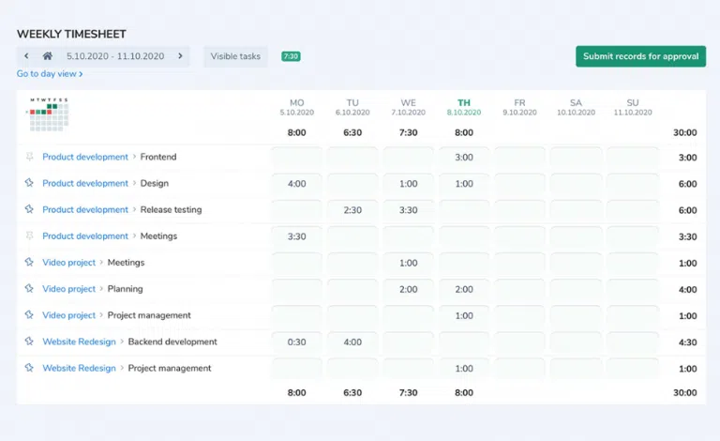Viewport: 720px width, 441px height.
Task: Open the Visible tasks filter
Action: pos(235,56)
